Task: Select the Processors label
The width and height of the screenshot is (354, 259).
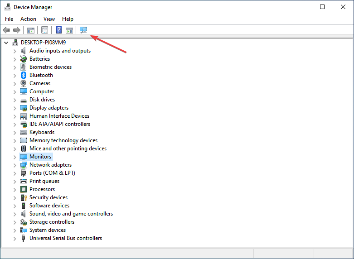Action: pos(42,189)
